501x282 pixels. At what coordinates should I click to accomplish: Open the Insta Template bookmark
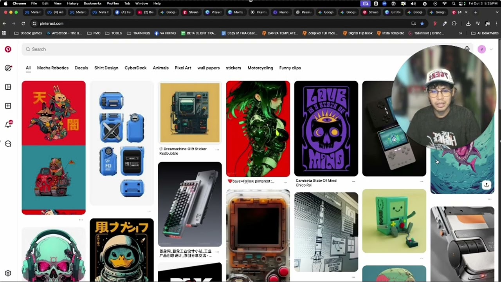[391, 33]
